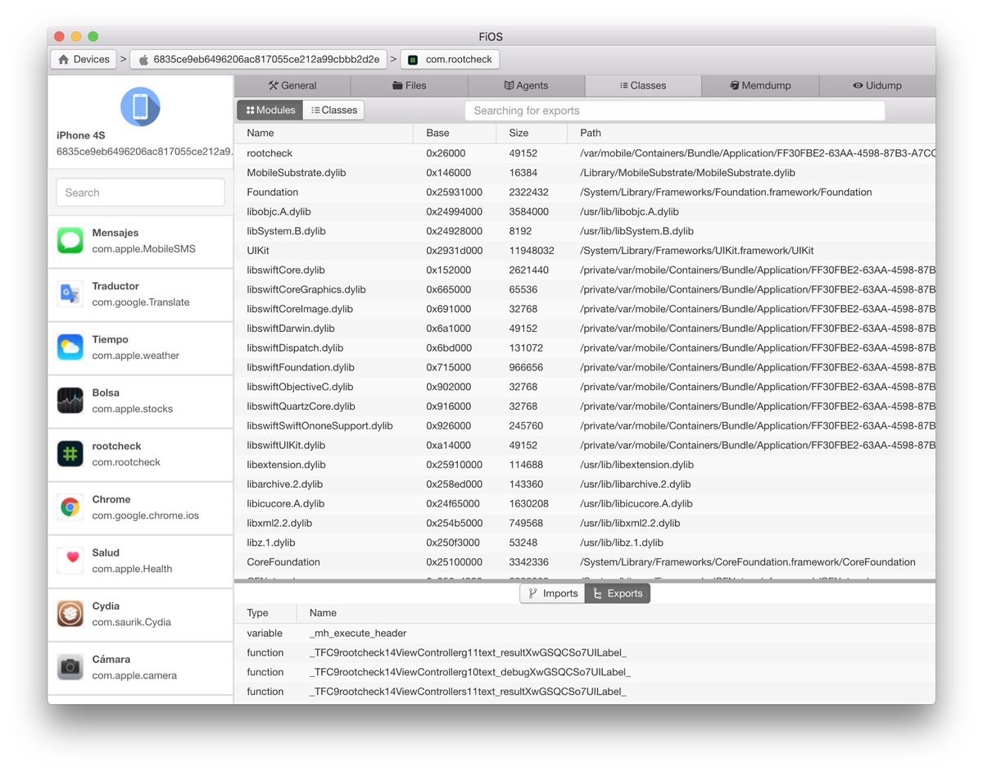Screen dimensions: 983x772
Task: Select the Foundation module row
Action: click(585, 193)
